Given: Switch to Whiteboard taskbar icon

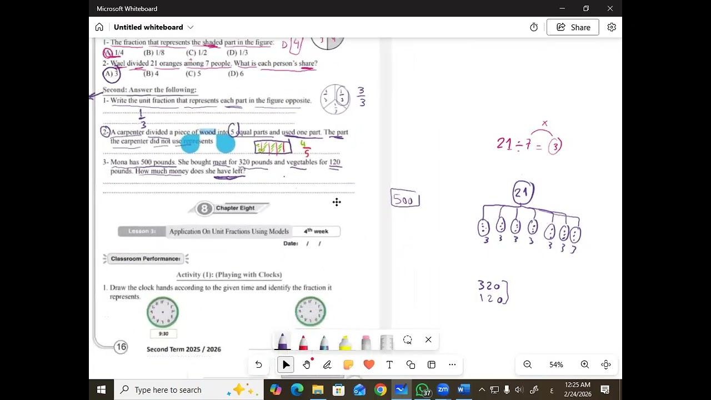Looking at the screenshot, I should [x=401, y=389].
